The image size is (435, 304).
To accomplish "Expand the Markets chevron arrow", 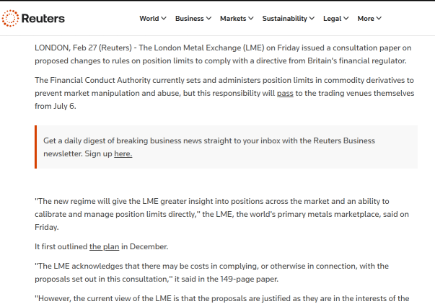I will [251, 18].
